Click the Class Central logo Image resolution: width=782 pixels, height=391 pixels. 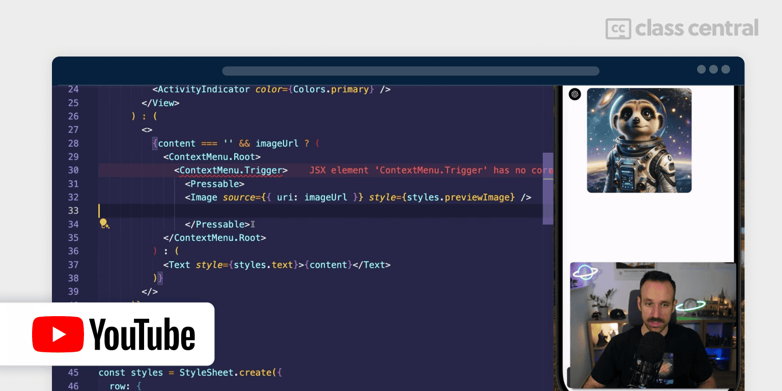tap(682, 29)
